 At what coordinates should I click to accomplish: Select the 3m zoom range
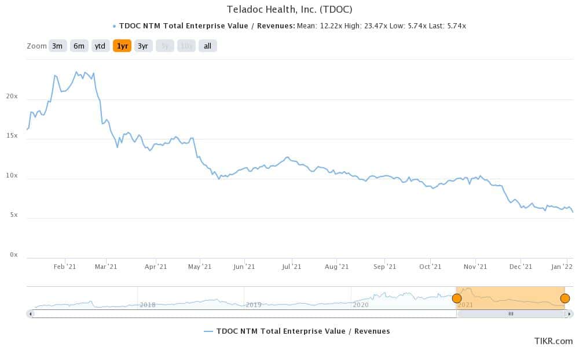pos(57,46)
